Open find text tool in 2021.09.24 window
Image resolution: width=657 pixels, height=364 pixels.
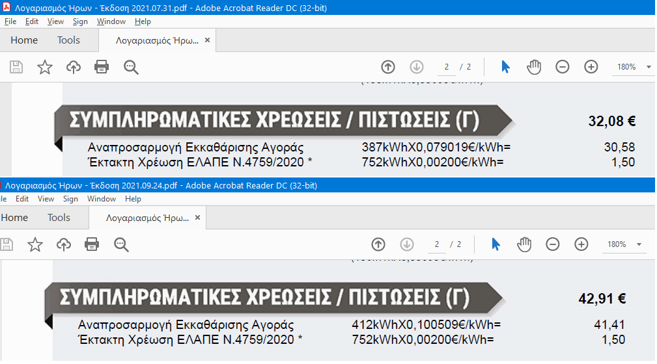tap(121, 244)
